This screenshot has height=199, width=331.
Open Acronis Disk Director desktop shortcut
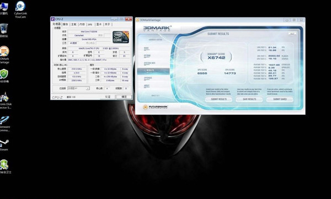pyautogui.click(x=5, y=101)
